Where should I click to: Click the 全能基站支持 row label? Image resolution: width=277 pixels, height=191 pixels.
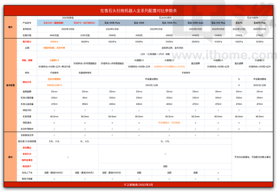click(27, 135)
